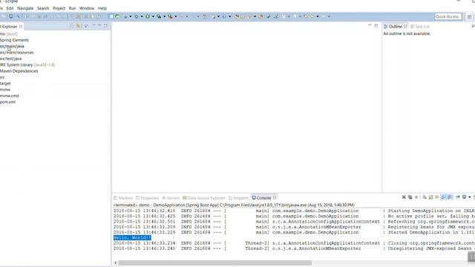This screenshot has height=267, width=475.
Task: Open the Edit menu
Action: 10,8
